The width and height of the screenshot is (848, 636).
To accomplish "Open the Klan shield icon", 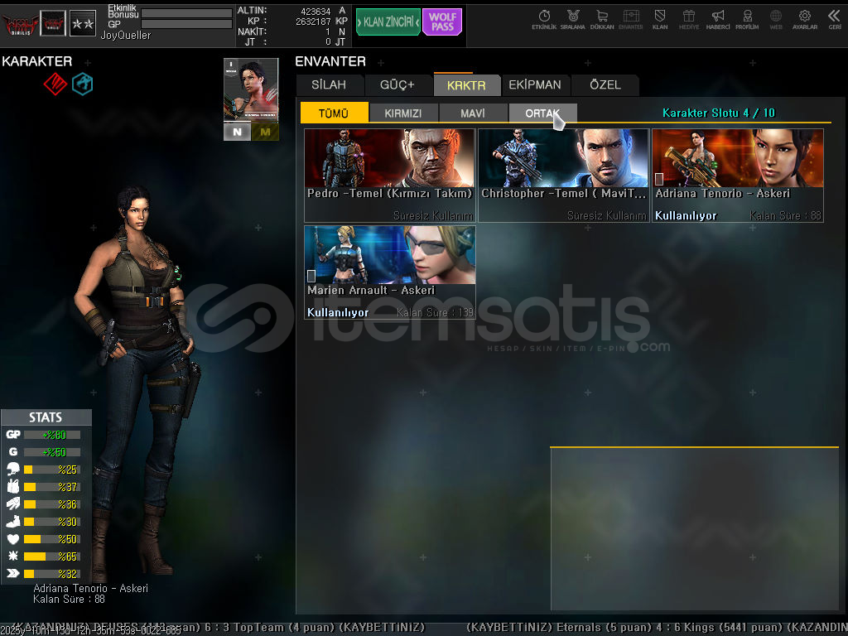I will 660,19.
